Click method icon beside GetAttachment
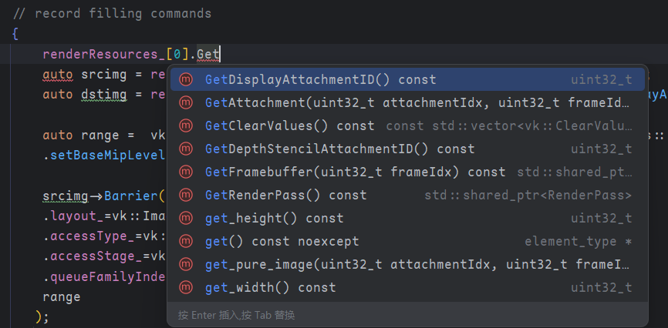This screenshot has width=668, height=328. pos(186,102)
